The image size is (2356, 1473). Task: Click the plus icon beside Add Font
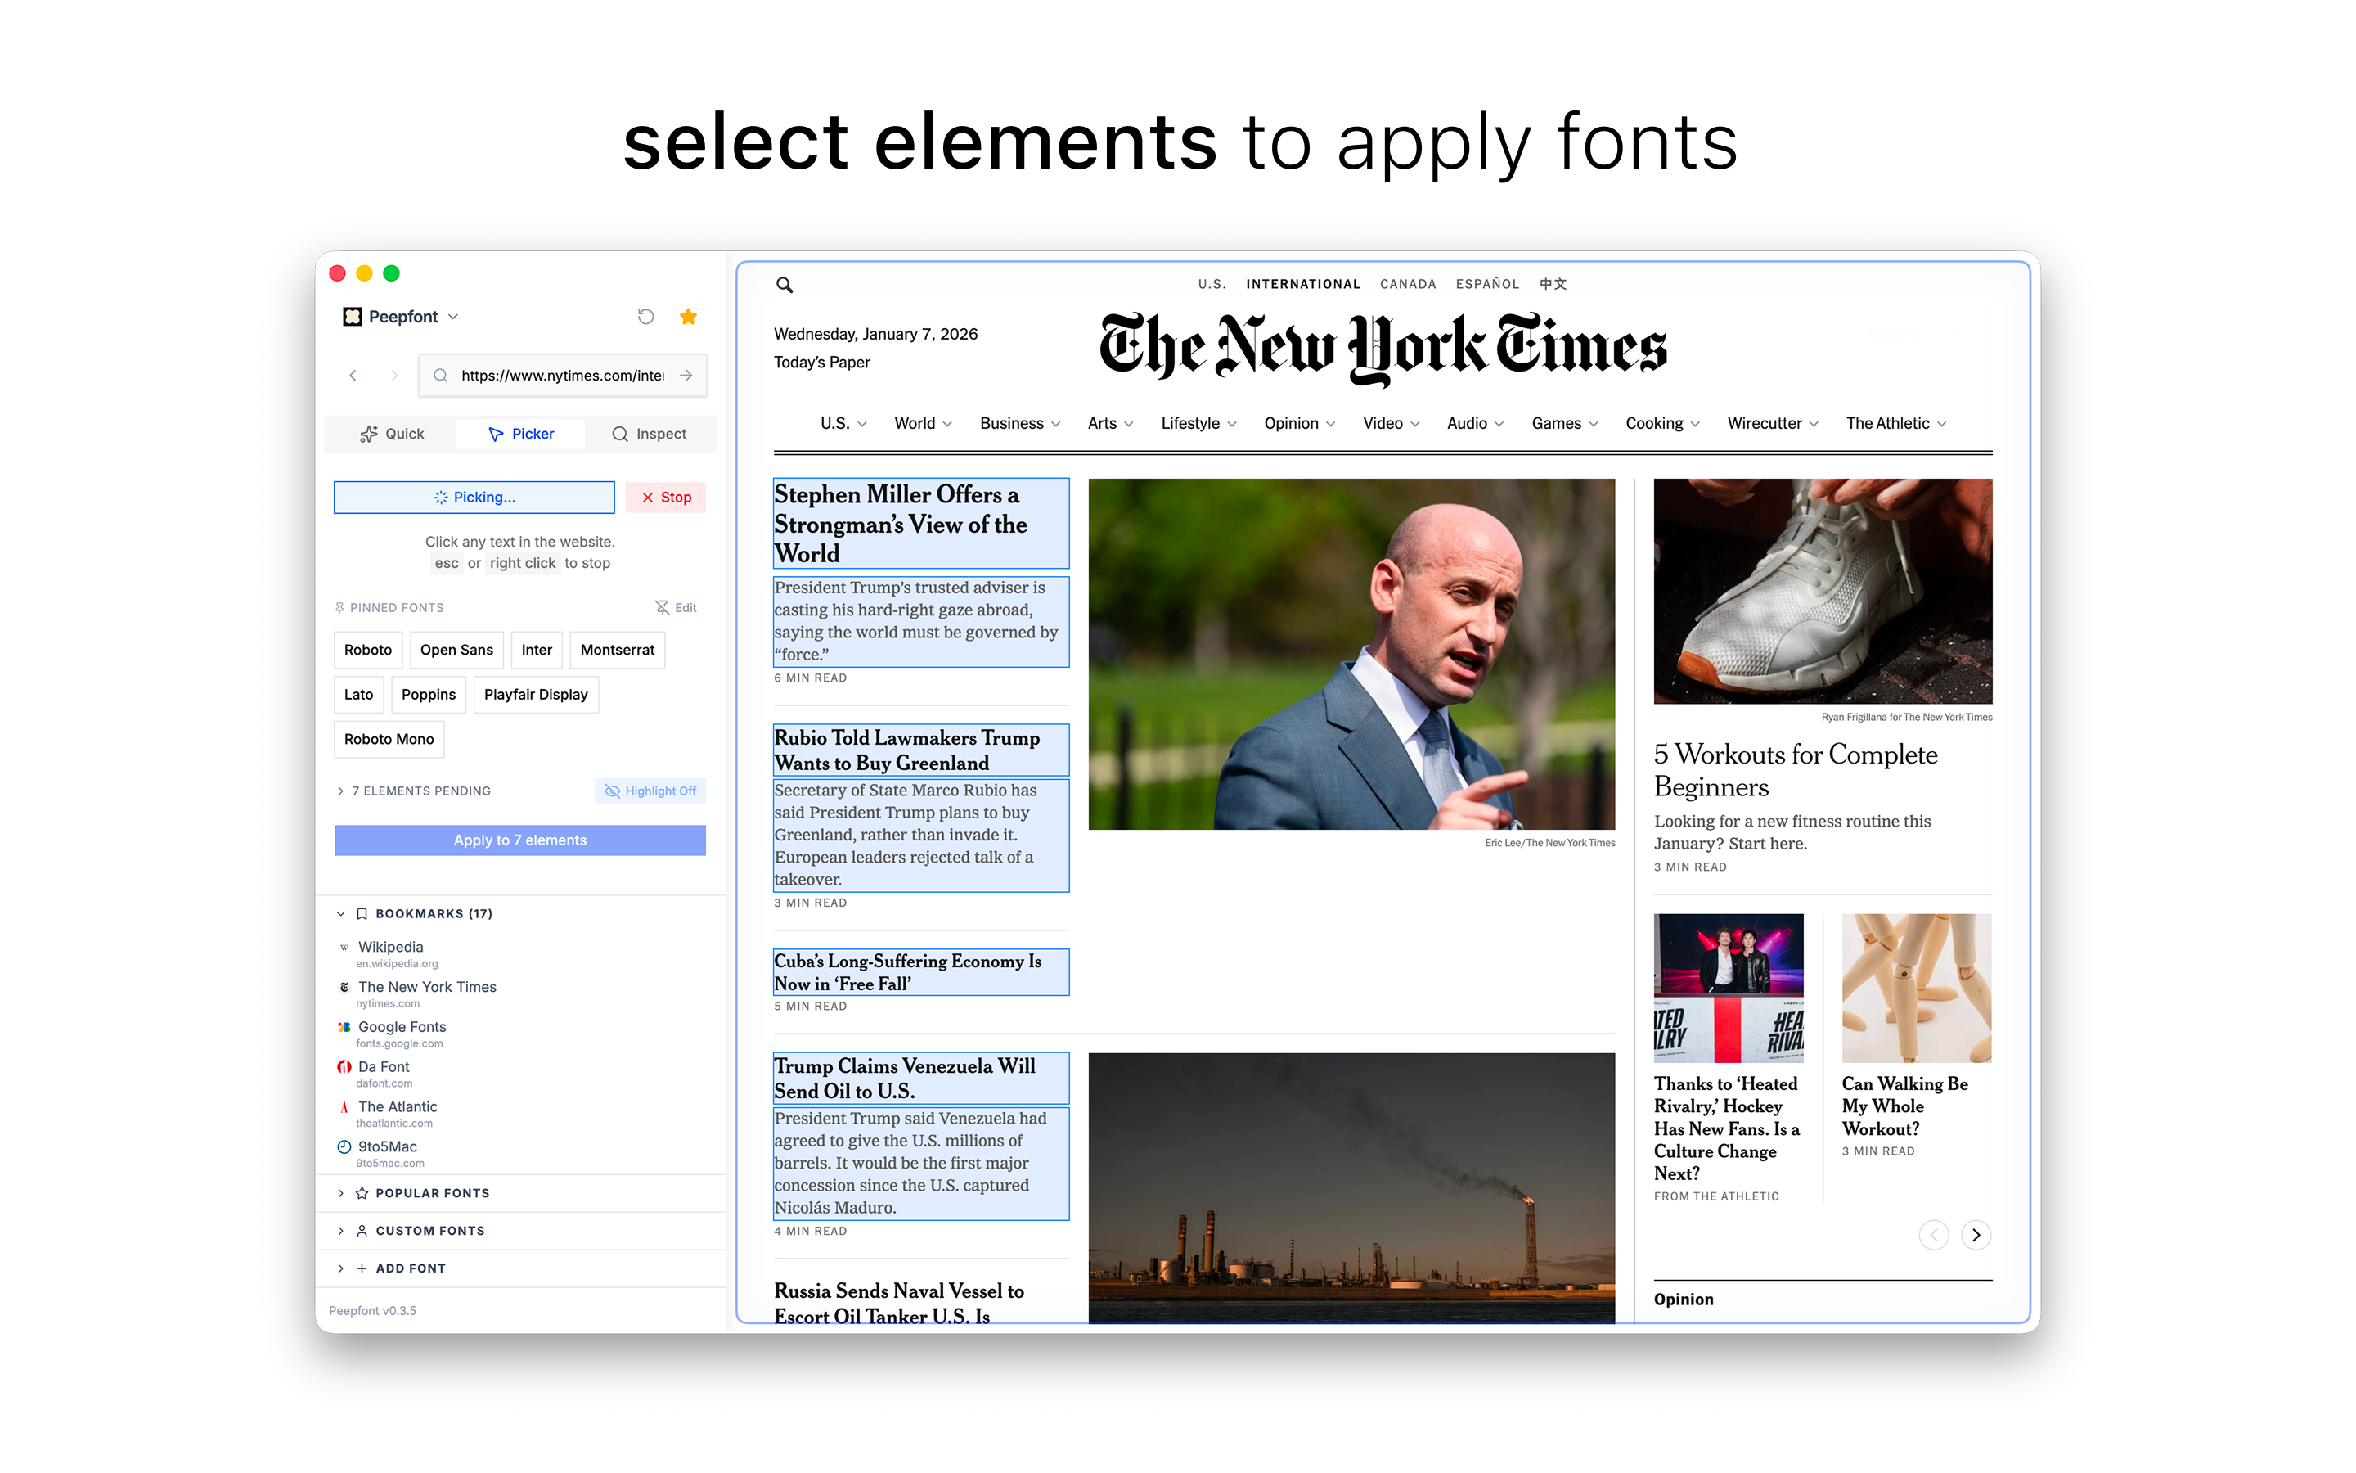point(362,1268)
